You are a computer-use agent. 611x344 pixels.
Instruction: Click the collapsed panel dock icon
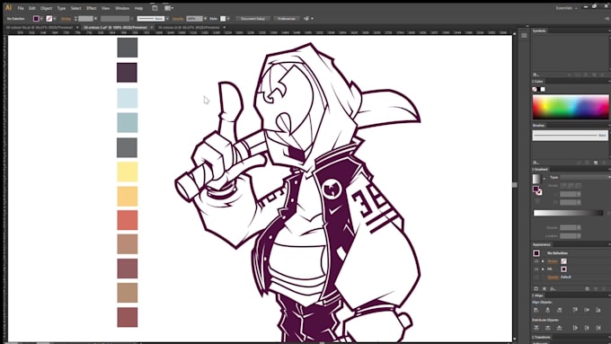point(524,35)
